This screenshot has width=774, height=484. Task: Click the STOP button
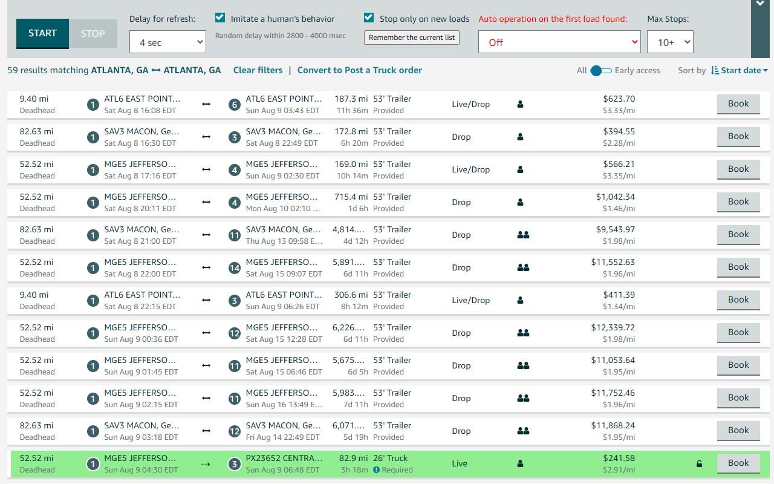[x=93, y=33]
